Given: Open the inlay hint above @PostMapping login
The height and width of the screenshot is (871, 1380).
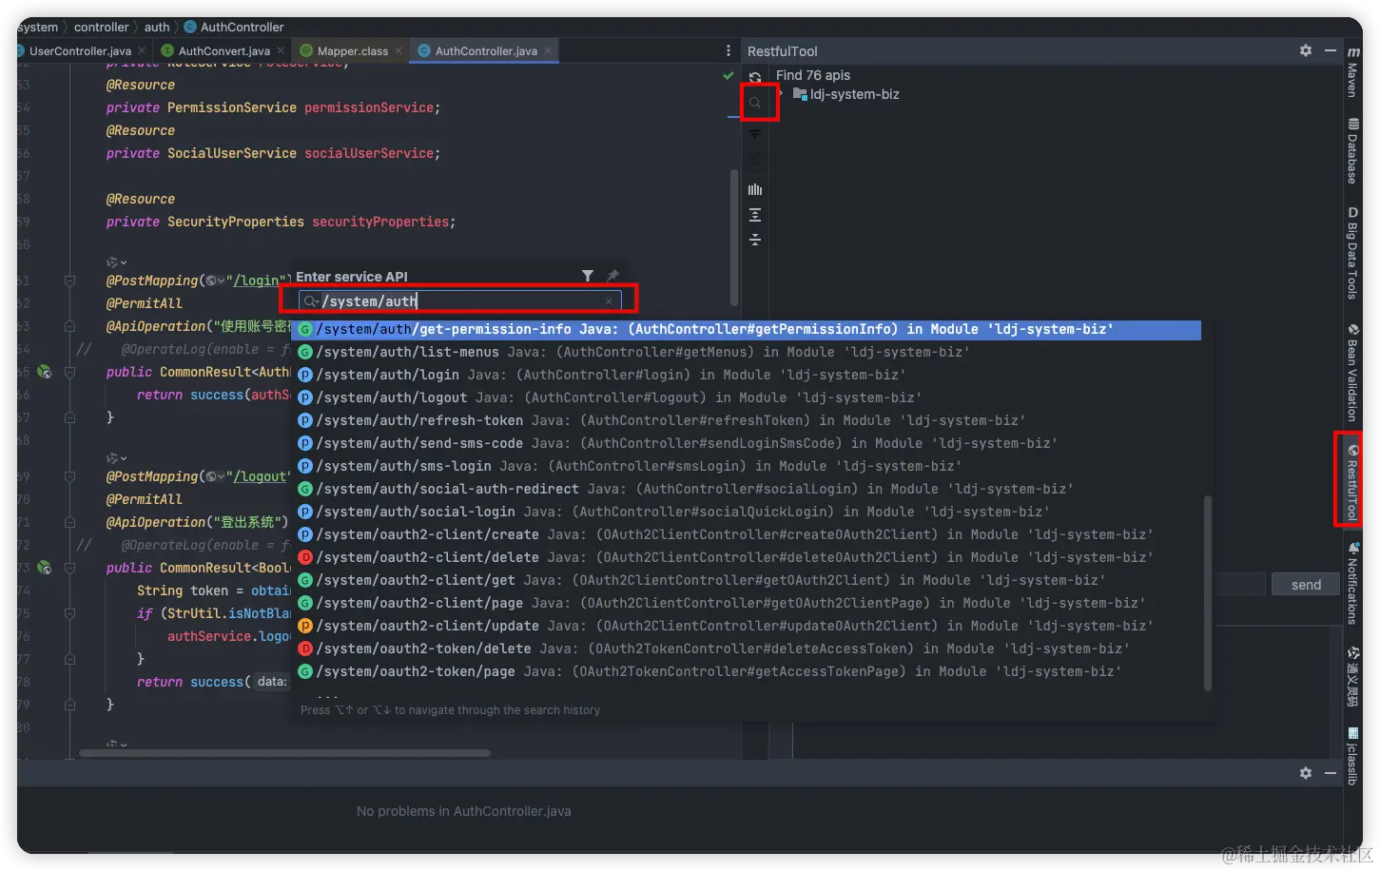Looking at the screenshot, I should pyautogui.click(x=116, y=261).
